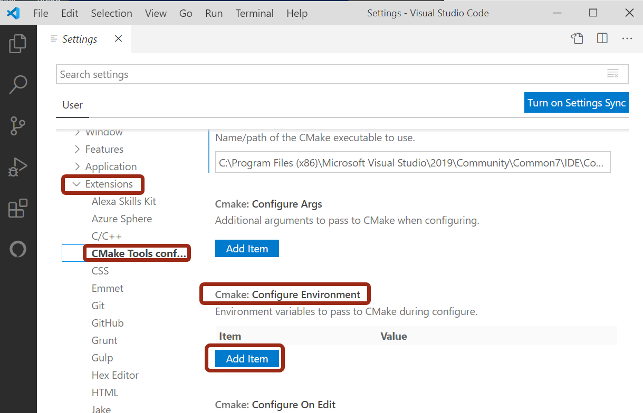Open the Extensions view in activity bar
Image resolution: width=643 pixels, height=413 pixels.
tap(18, 209)
